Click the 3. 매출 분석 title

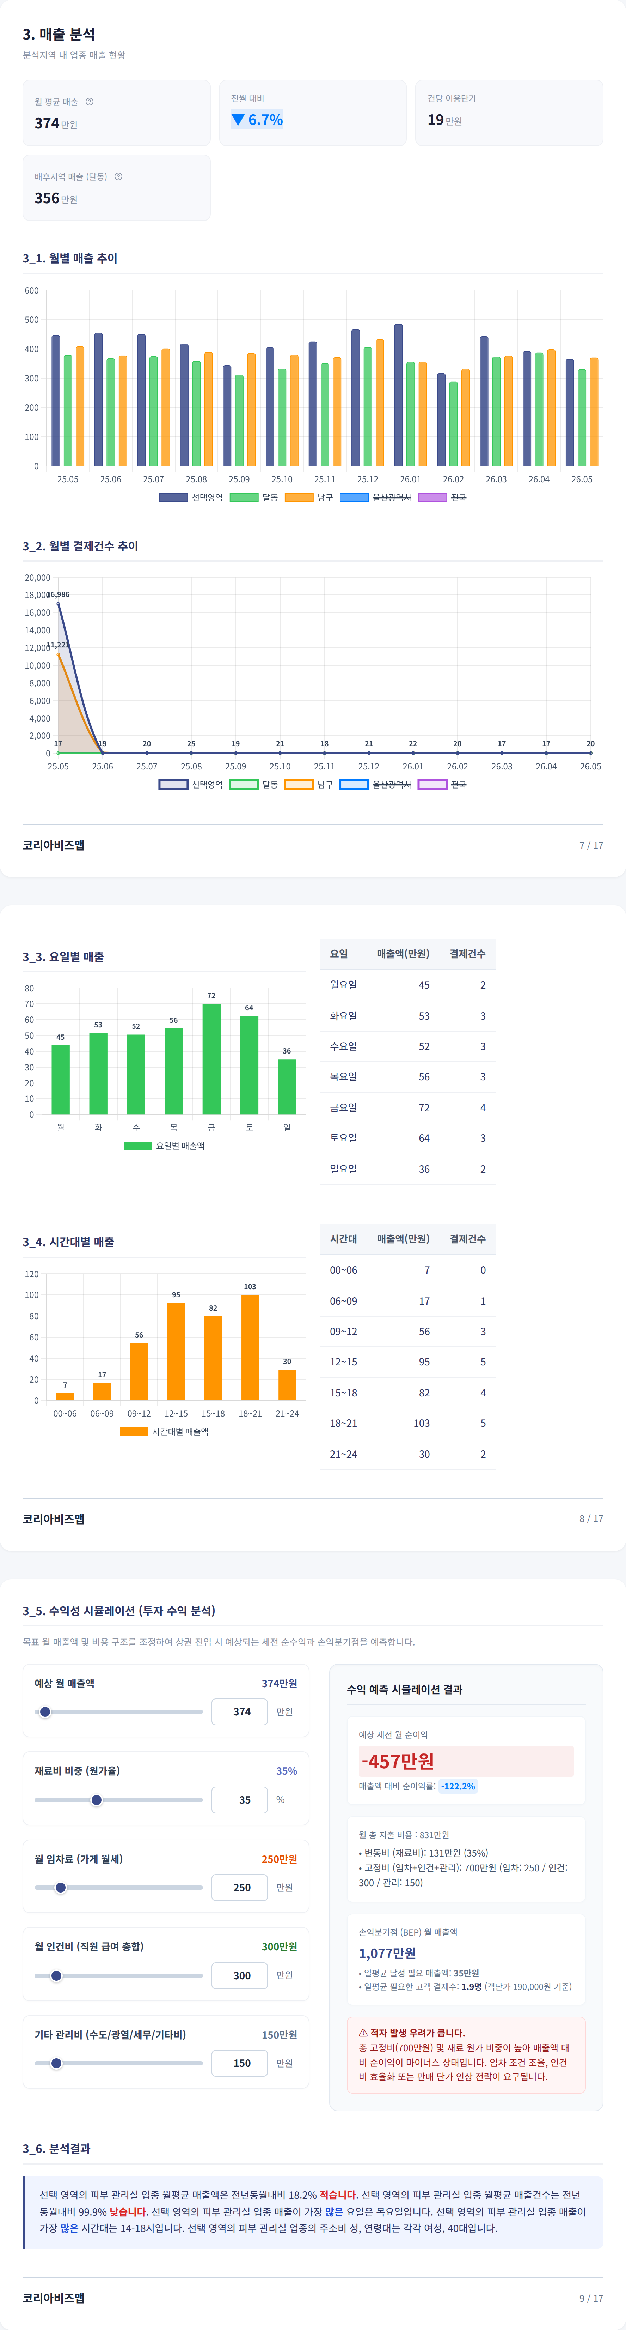tap(59, 34)
